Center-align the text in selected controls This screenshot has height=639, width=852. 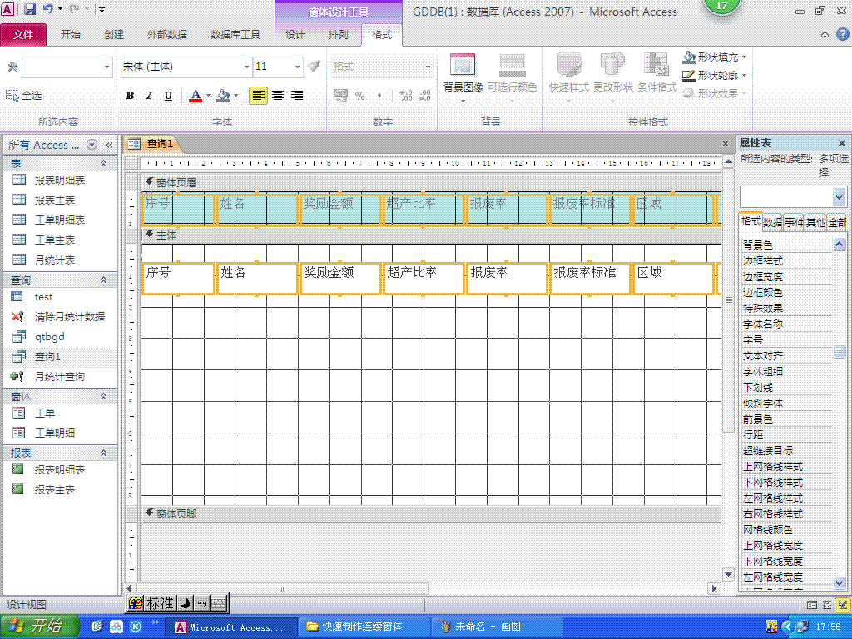pos(278,96)
